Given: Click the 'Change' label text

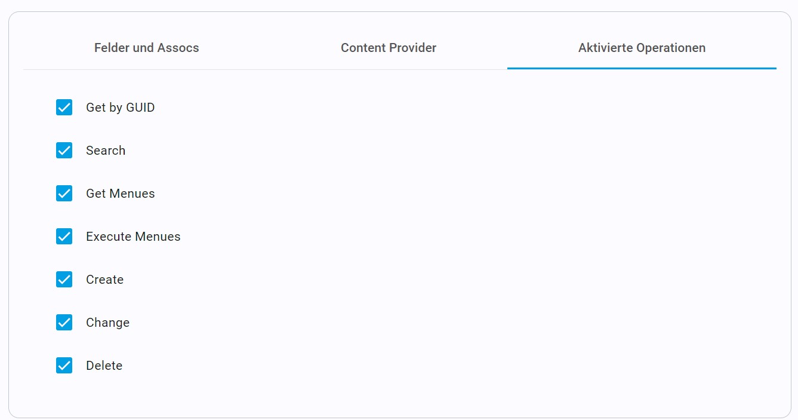Looking at the screenshot, I should 107,323.
